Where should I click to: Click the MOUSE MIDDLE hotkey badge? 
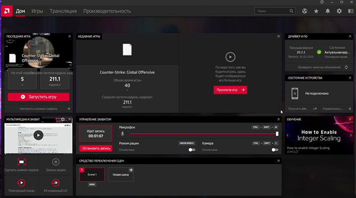(187, 143)
